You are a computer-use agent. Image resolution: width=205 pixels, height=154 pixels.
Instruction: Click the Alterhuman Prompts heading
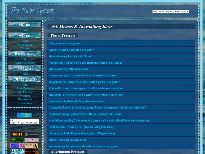click(68, 152)
